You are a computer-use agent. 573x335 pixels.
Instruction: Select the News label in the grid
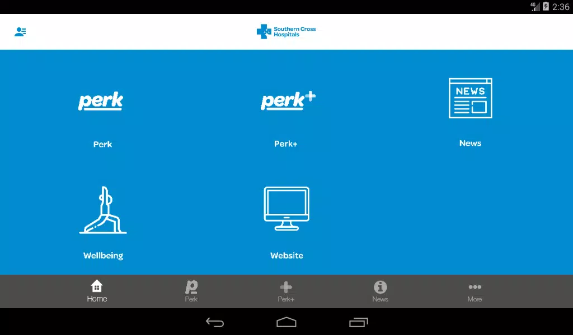click(x=470, y=143)
